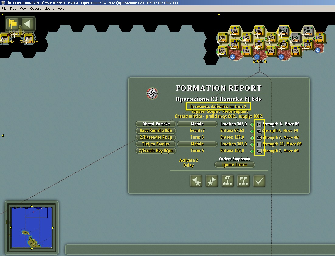Click the 2/Hasender Pz Jg unit button
This screenshot has width=335, height=256.
point(156,137)
